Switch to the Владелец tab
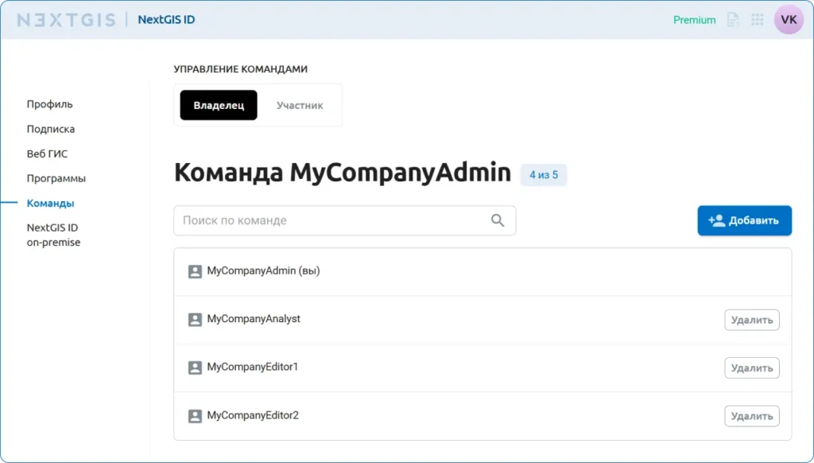The image size is (814, 463). [x=219, y=106]
